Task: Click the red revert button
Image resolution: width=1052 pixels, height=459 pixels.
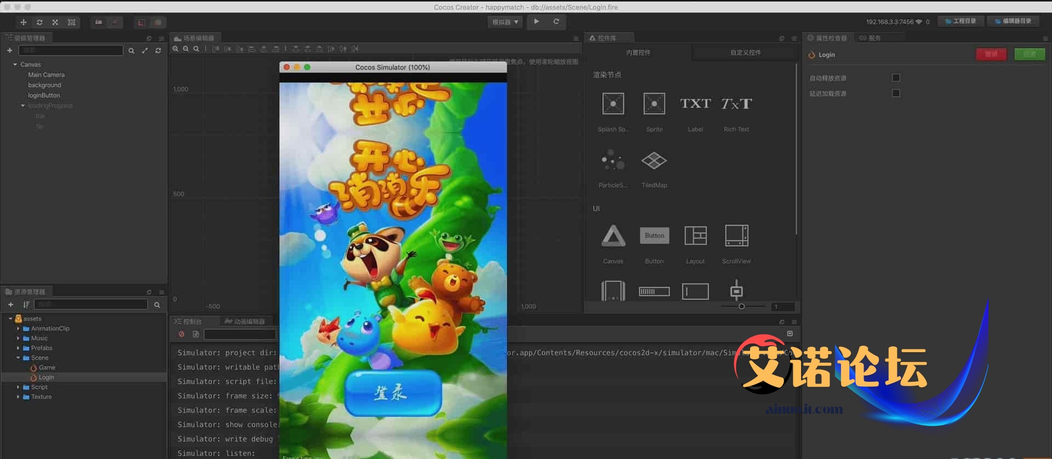Action: coord(991,54)
